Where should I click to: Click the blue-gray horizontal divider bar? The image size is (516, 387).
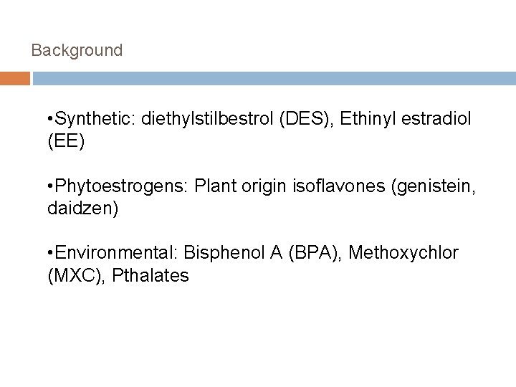(x=273, y=79)
